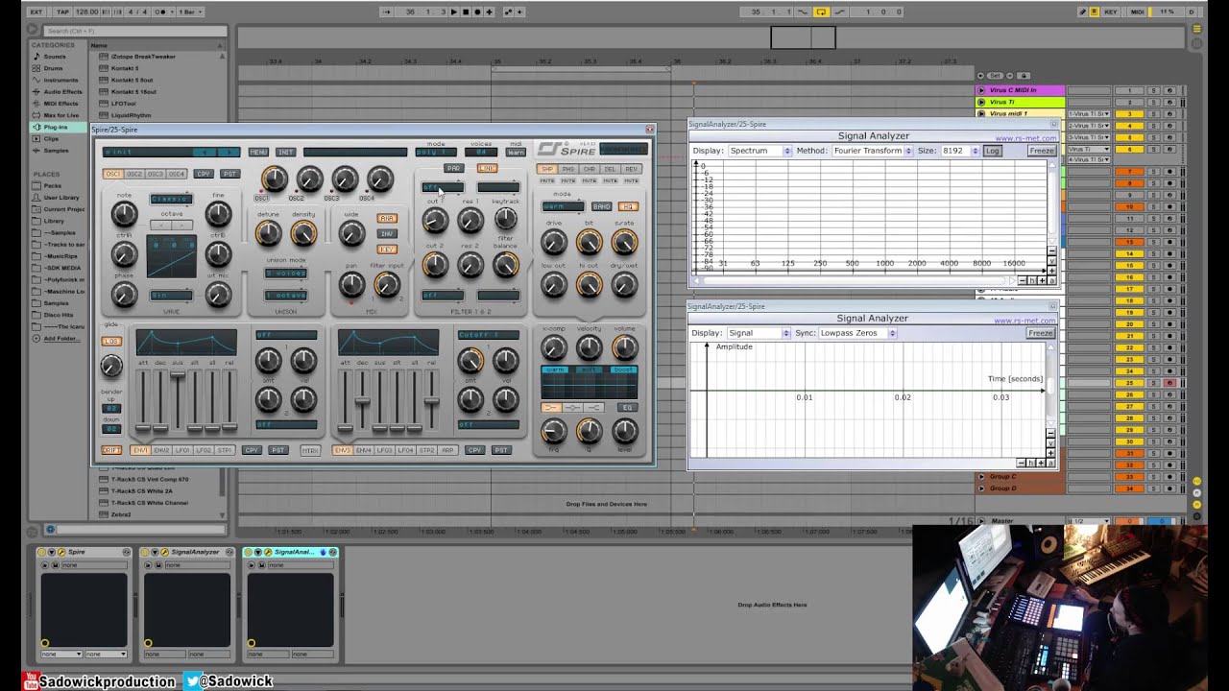Toggle the INV button in Spire
The image size is (1229, 691).
[386, 233]
